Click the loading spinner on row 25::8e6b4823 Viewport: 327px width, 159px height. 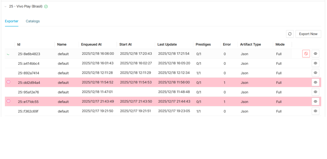[8, 54]
